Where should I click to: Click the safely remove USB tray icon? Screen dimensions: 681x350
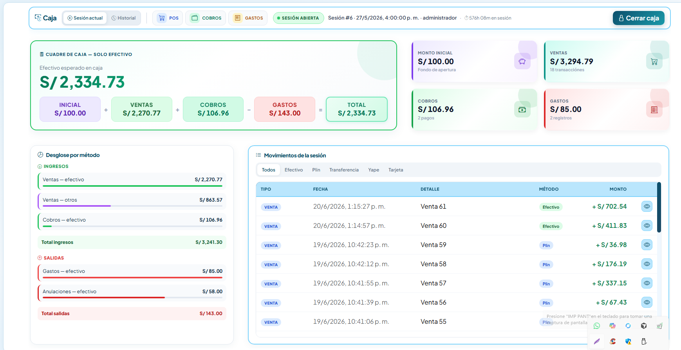pos(644,341)
